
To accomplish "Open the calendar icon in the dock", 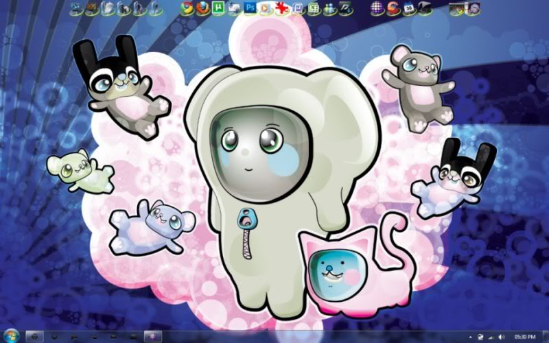I will pos(409,8).
